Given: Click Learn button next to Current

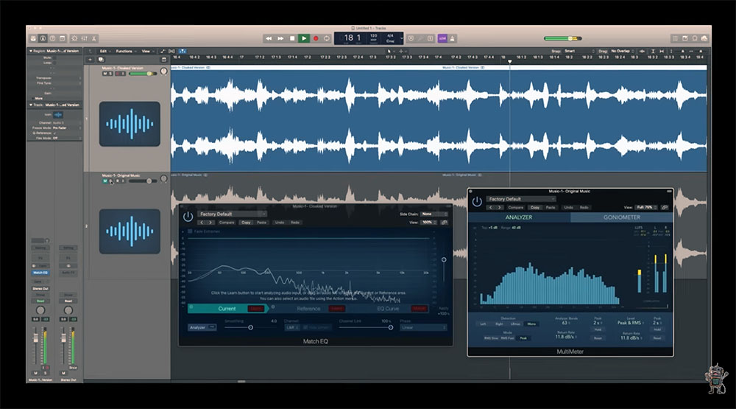Looking at the screenshot, I should click(x=256, y=309).
